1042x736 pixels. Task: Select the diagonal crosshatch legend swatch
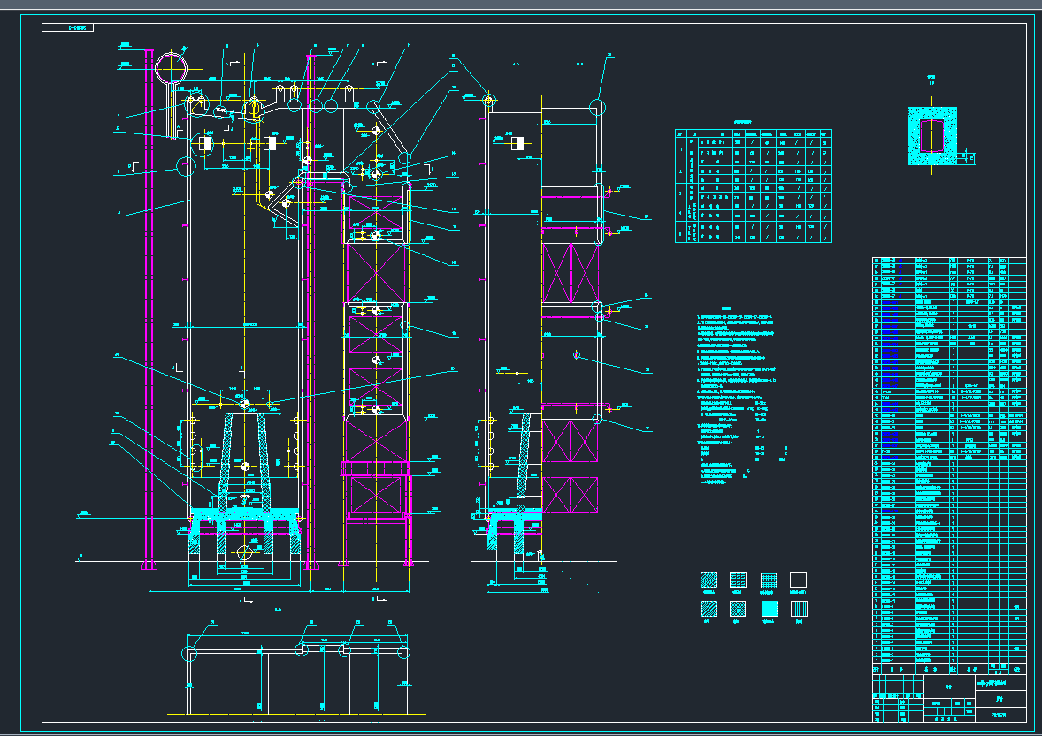point(709,579)
